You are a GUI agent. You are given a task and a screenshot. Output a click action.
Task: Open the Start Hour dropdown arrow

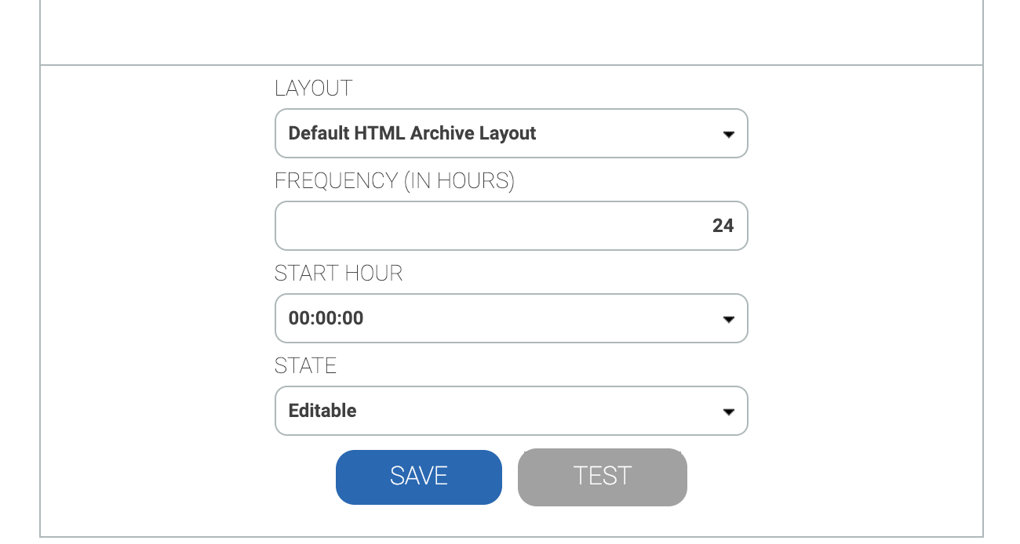tap(728, 319)
